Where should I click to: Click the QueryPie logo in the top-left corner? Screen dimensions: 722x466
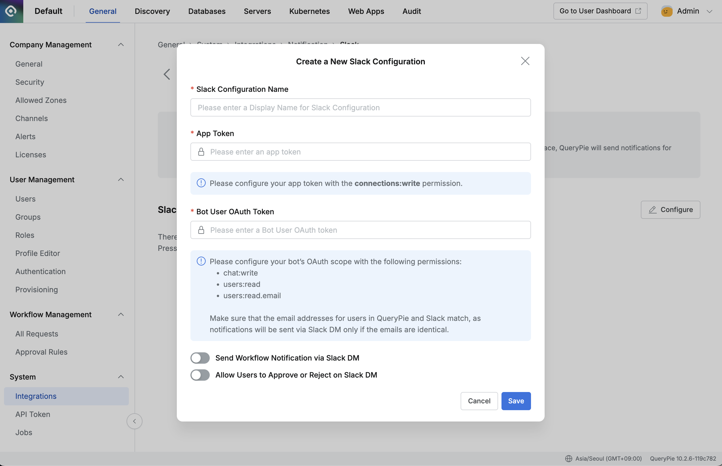11,11
